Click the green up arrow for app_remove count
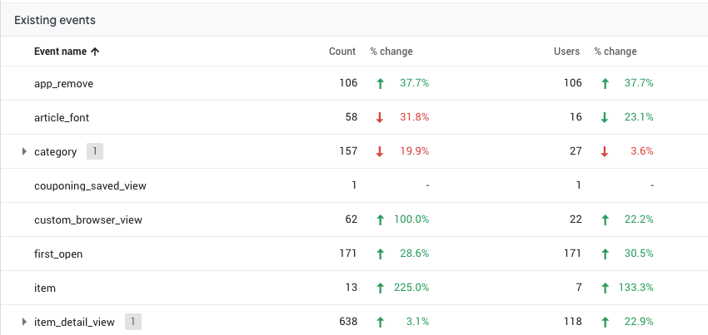 pos(380,83)
